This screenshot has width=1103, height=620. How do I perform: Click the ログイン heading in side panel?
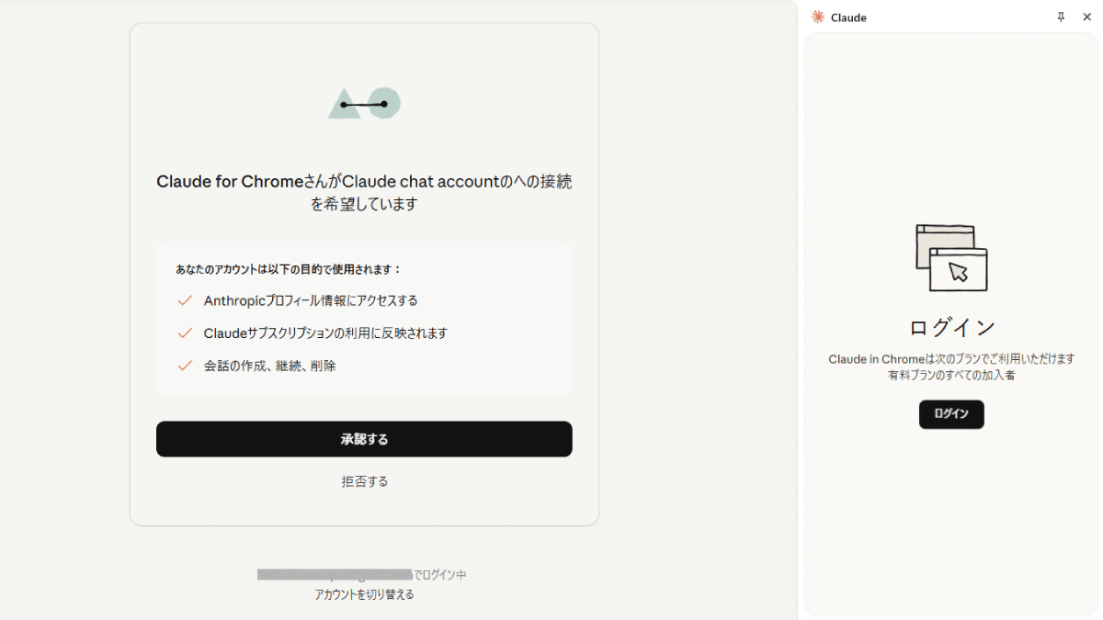tap(951, 327)
